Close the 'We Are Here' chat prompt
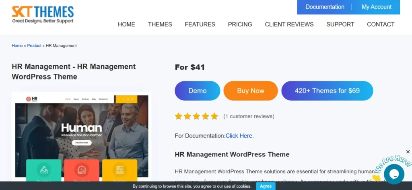The width and height of the screenshot is (412, 190). tap(408, 152)
